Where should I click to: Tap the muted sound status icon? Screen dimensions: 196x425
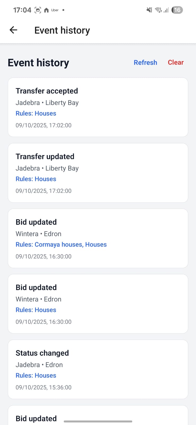(149, 10)
